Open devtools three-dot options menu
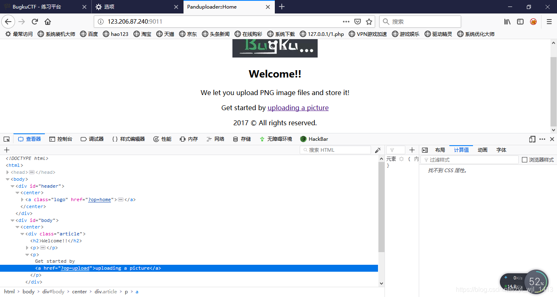The height and width of the screenshot is (297, 557). 542,139
